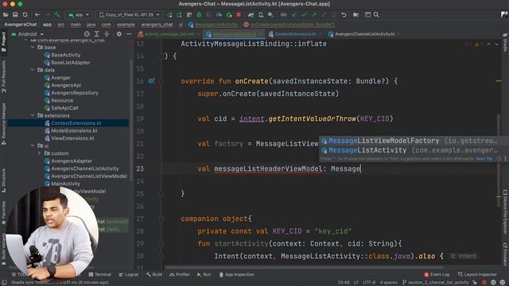Open the Layout Inspector panel
509x286 pixels.
pyautogui.click(x=477, y=275)
